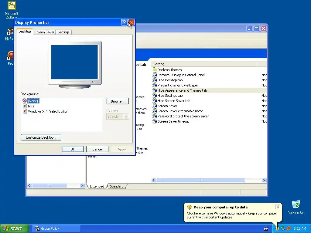Click the Browse... button
This screenshot has width=311, height=233.
[118, 101]
